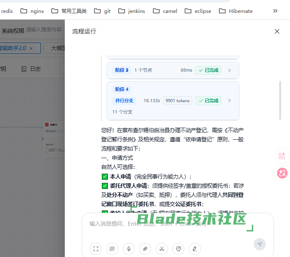Screen dimensions: 290x257
Task: Click the robot model icon
Action: 178,249
